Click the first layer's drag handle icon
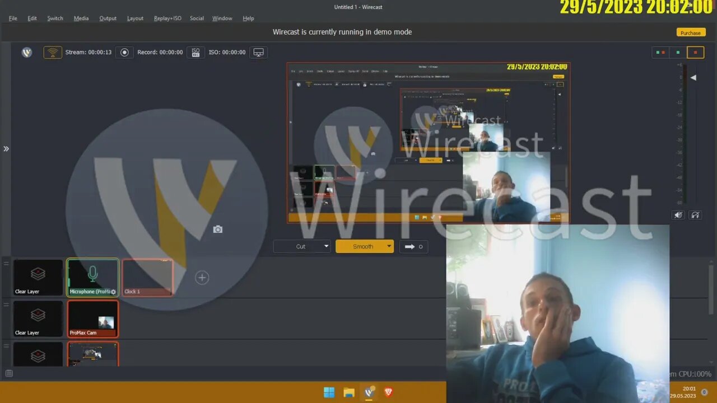Screen dimensions: 717x403 click(7, 263)
